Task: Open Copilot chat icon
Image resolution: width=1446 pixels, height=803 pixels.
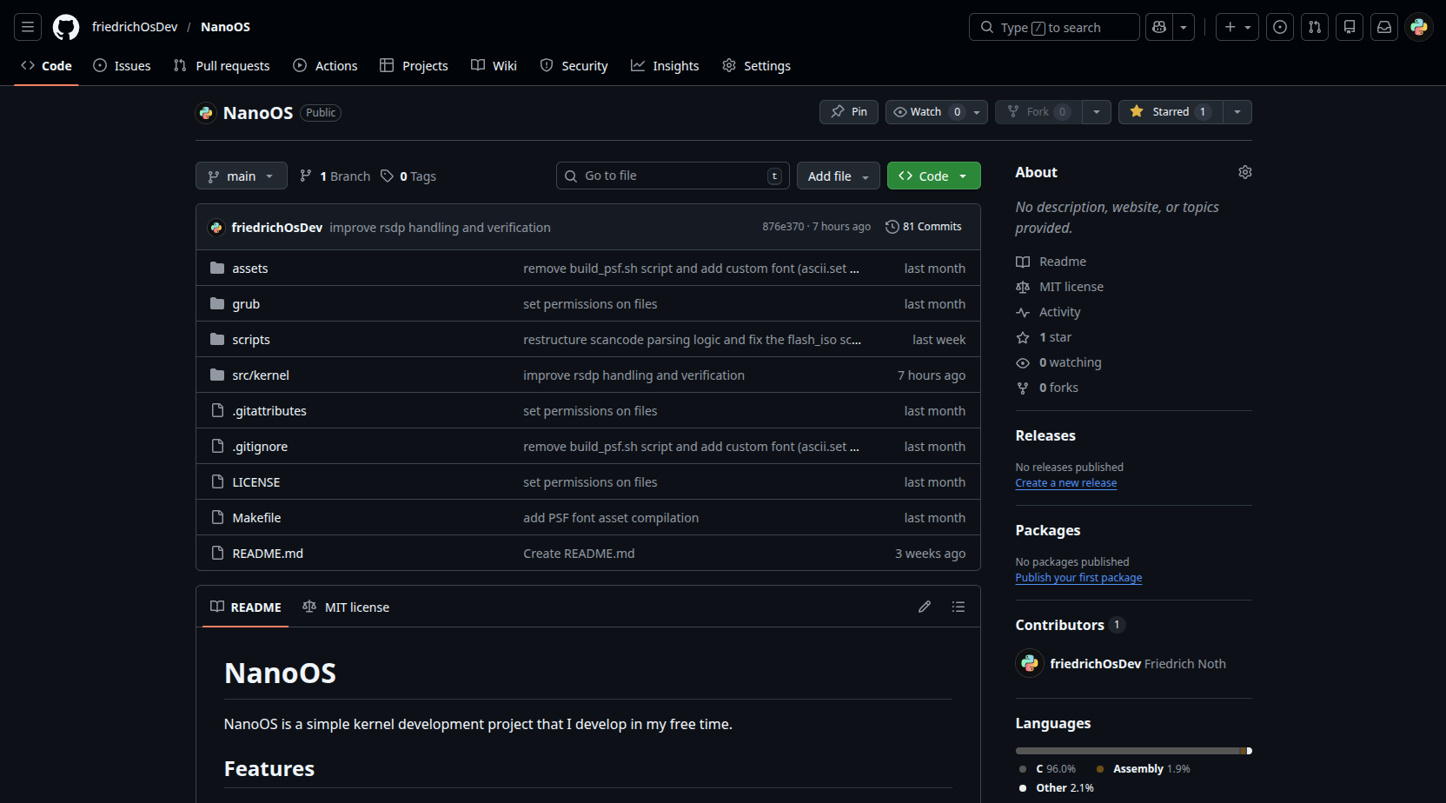Action: [x=1159, y=27]
